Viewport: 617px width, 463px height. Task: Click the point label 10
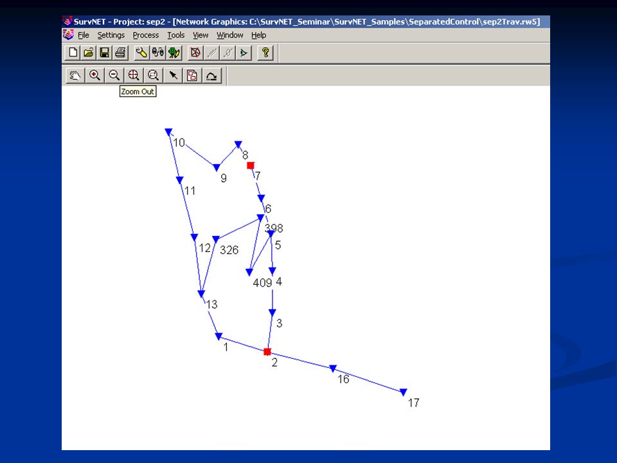tap(179, 143)
